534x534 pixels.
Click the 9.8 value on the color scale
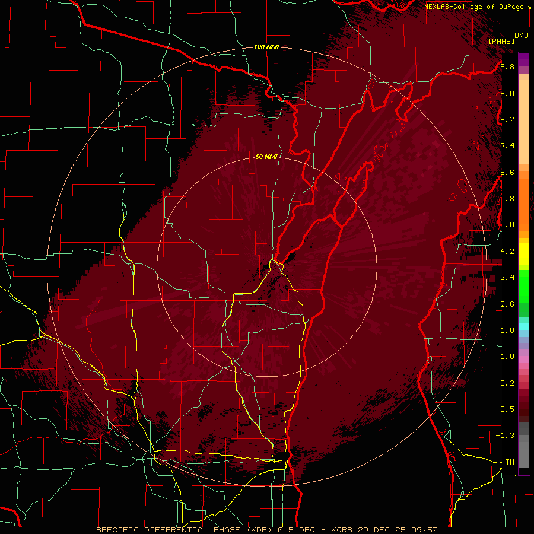tap(507, 66)
